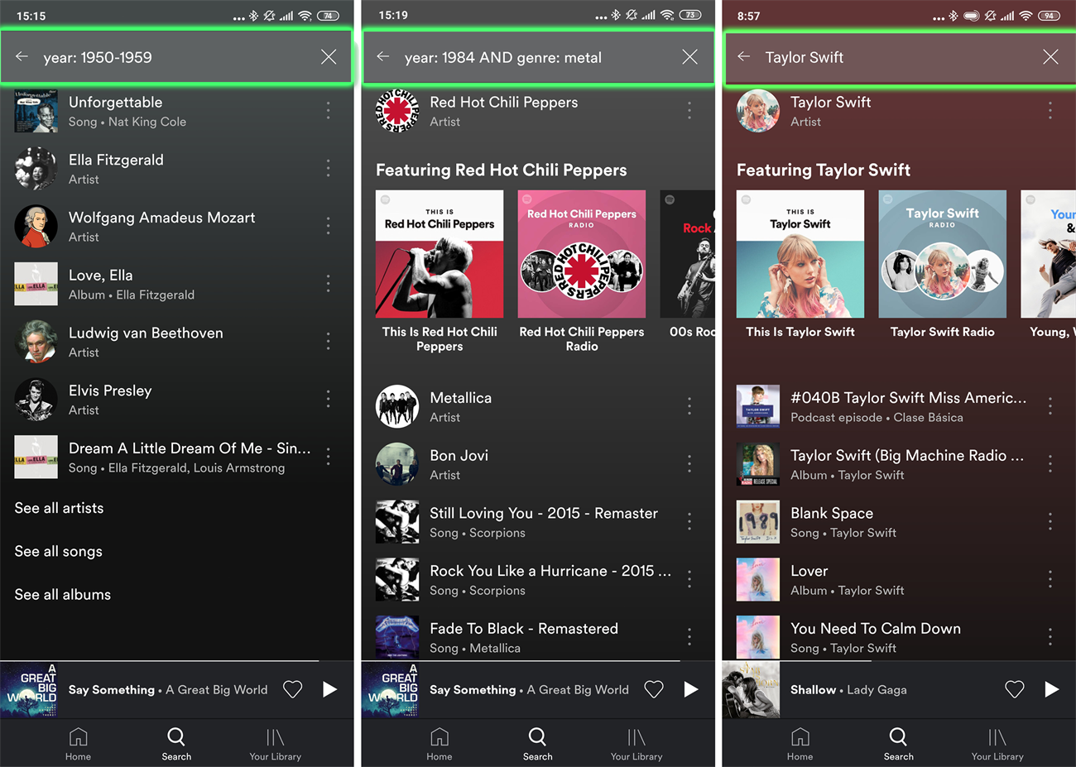Open more options for Fade To Black
1076x767 pixels.
point(689,637)
